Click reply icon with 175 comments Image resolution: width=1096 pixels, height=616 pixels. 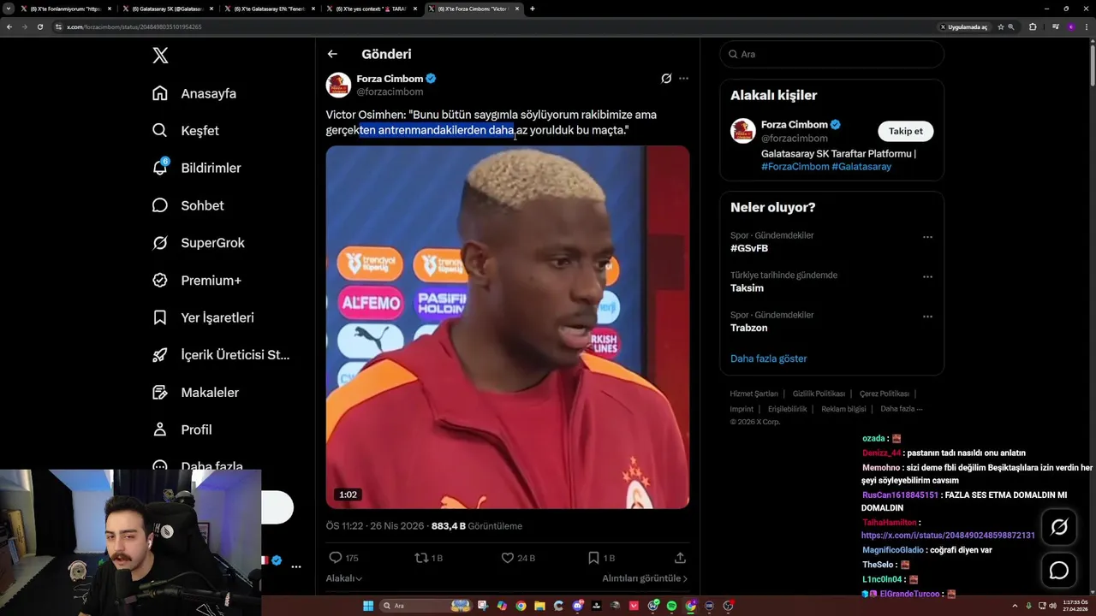(x=336, y=558)
